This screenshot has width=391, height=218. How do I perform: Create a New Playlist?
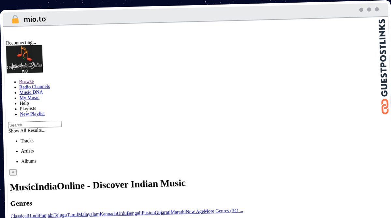(32, 114)
